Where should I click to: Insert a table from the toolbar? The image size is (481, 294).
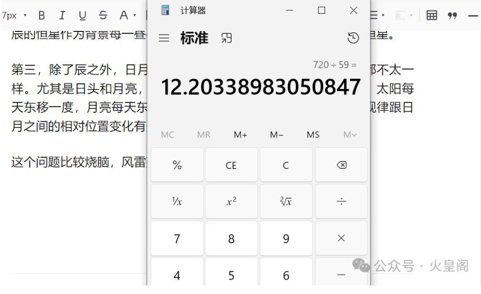coord(431,16)
